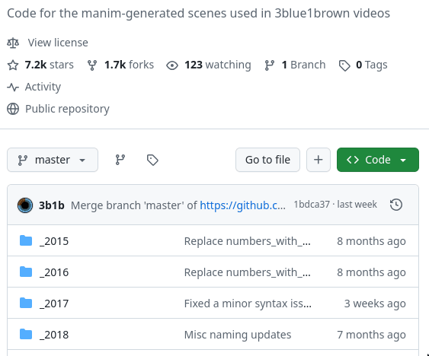Click the Go to file button
429x356 pixels.
267,160
